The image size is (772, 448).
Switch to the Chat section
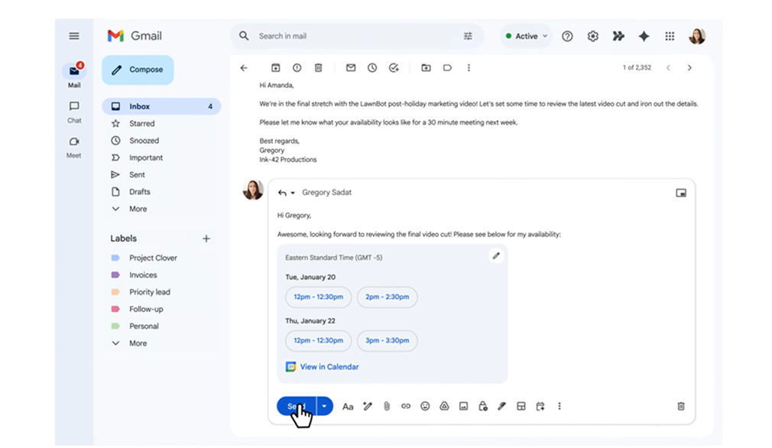point(74,112)
